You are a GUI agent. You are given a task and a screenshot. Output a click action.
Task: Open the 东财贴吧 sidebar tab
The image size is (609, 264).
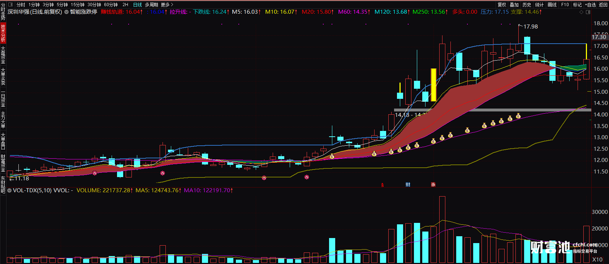[x=3, y=185]
